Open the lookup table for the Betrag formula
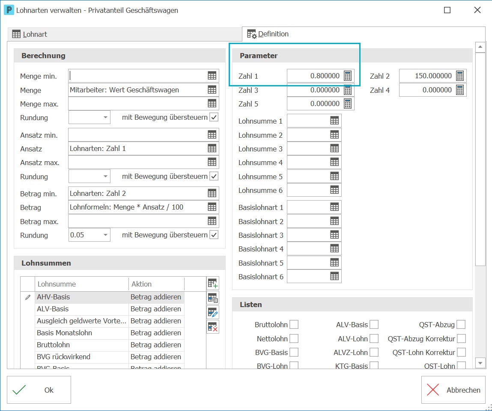Viewport: 492px width, 411px height. [x=212, y=207]
